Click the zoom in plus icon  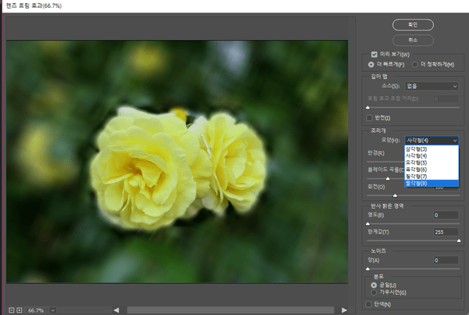pyautogui.click(x=20, y=310)
